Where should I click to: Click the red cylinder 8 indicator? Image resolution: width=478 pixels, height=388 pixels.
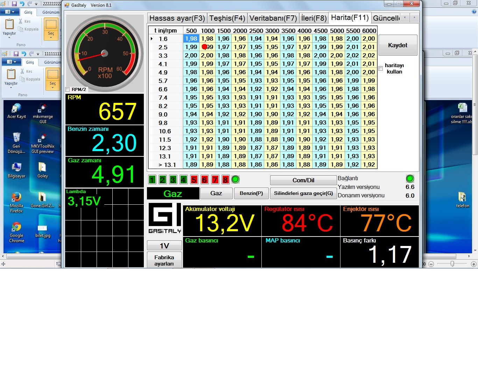[225, 180]
